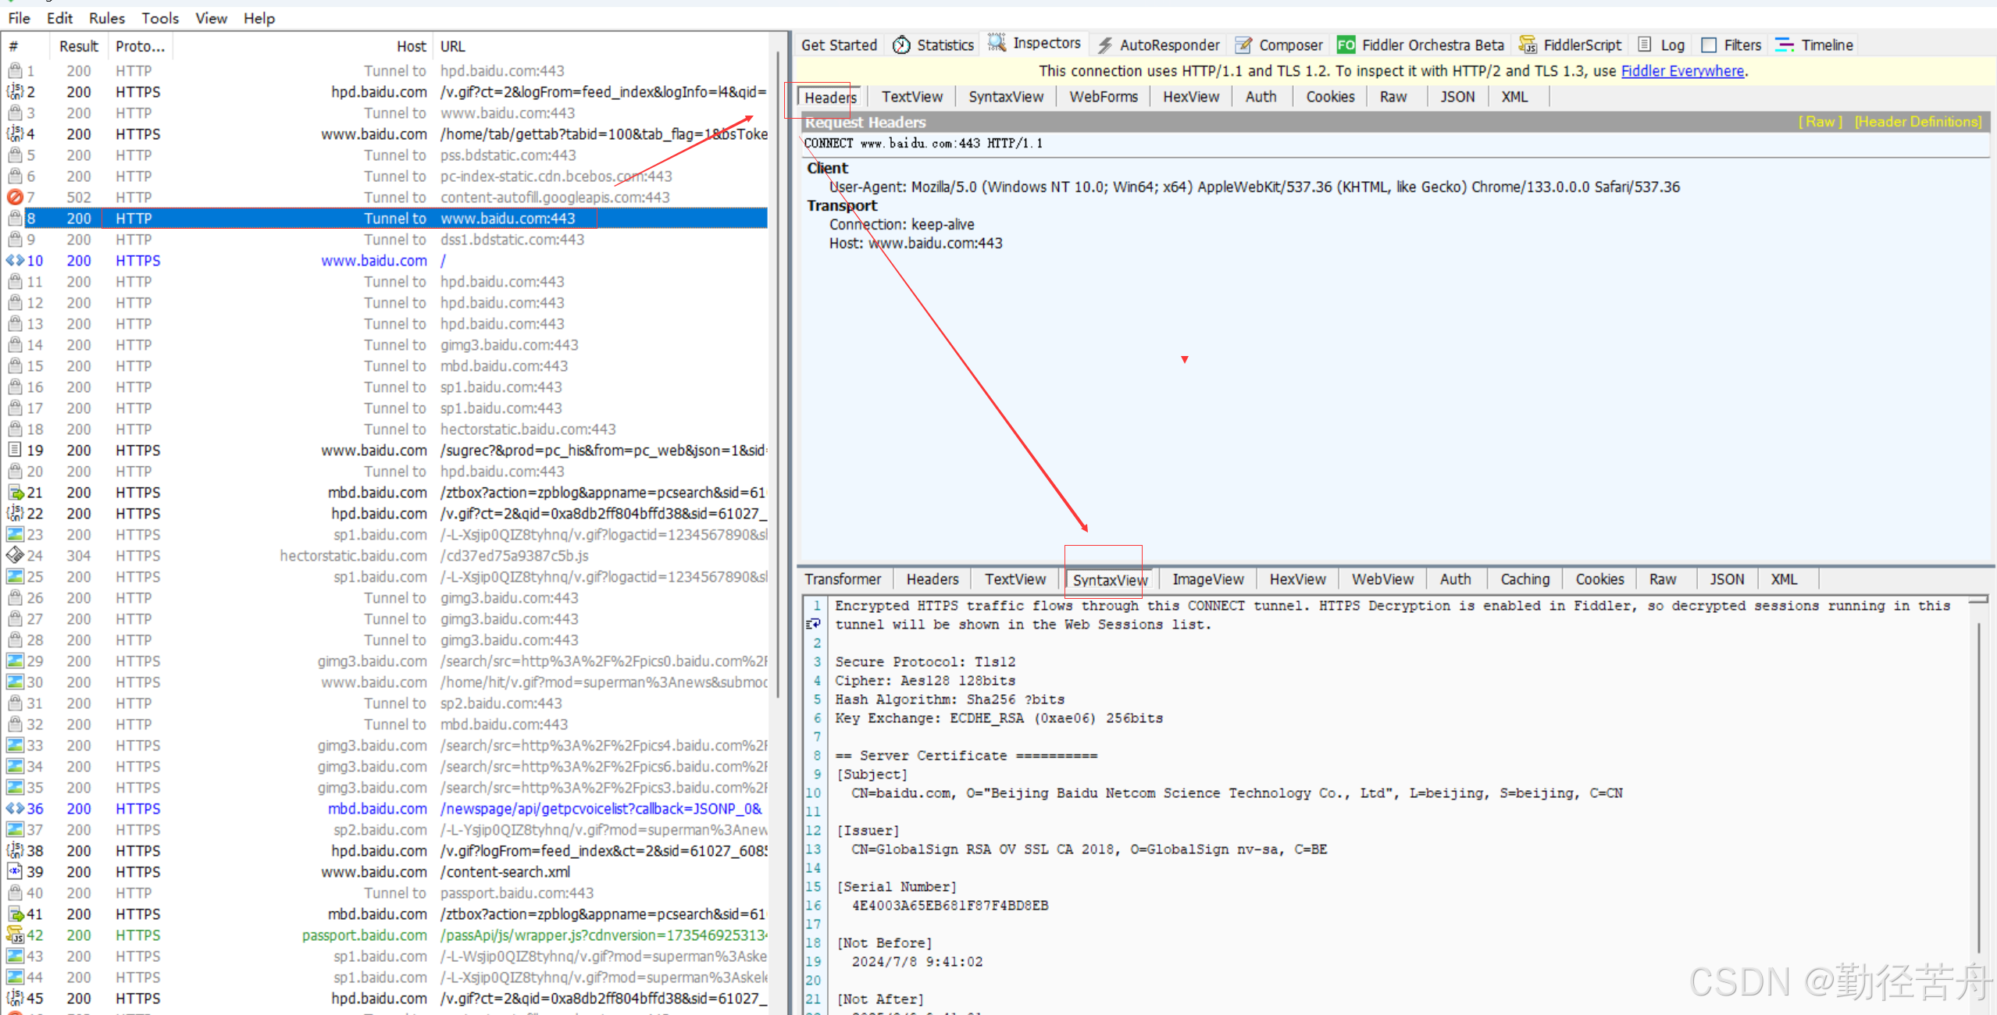Switch to request HexView tab
This screenshot has width=1997, height=1015.
click(1190, 97)
